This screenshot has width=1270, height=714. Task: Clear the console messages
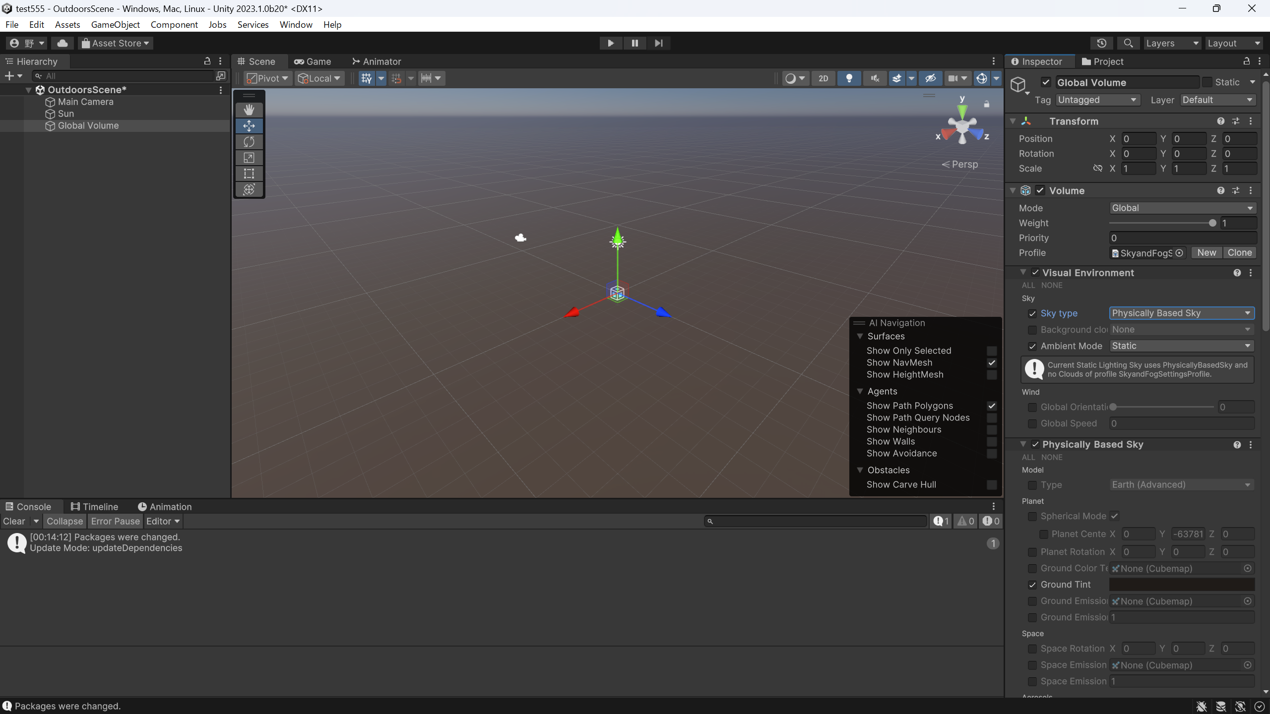15,521
